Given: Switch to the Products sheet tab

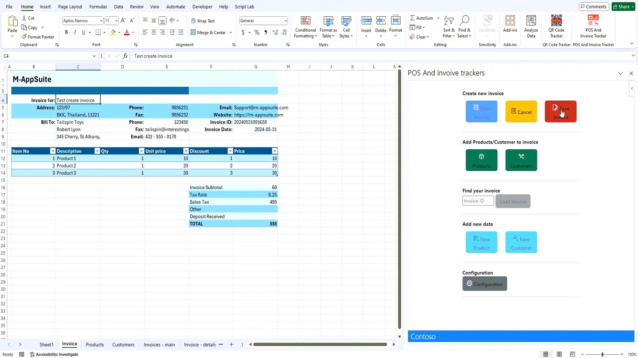Looking at the screenshot, I should pos(94,345).
